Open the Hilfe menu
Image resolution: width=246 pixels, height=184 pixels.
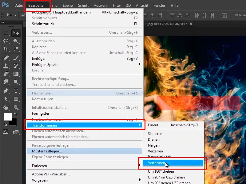coord(174,6)
